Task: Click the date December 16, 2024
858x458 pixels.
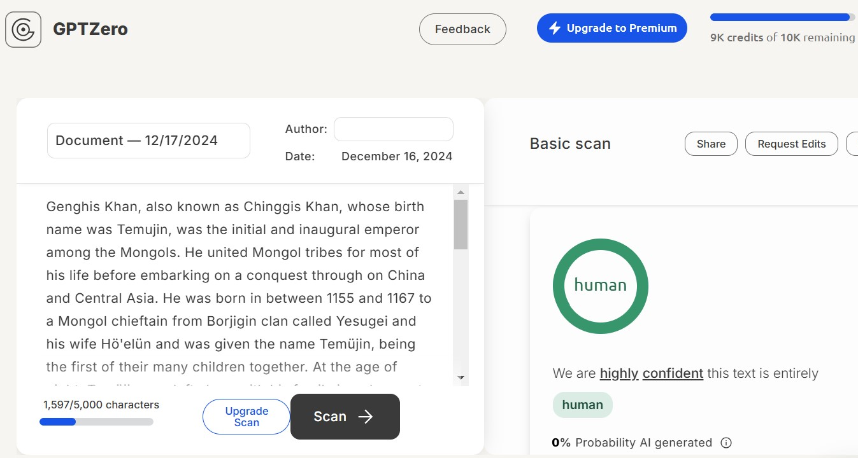Action: tap(397, 156)
